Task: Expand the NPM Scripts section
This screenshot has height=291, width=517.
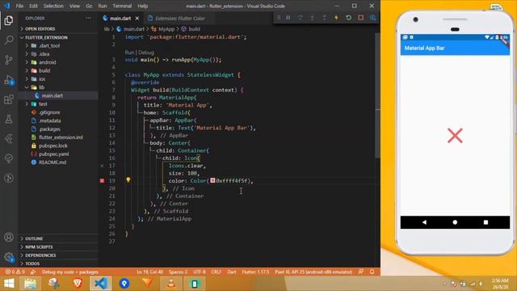Action: point(58,247)
